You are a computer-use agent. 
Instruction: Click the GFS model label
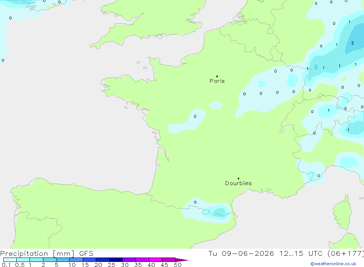pos(86,253)
